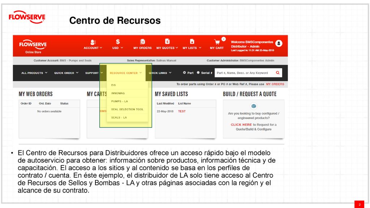Click Sales Representative Salinas Manuel text

151,60
